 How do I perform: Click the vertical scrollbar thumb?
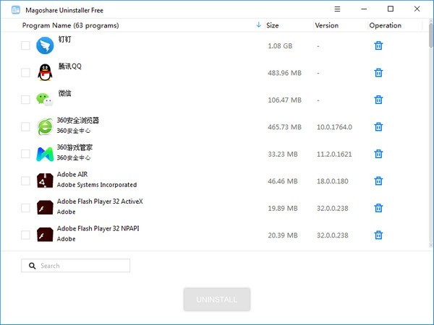pos(431,35)
